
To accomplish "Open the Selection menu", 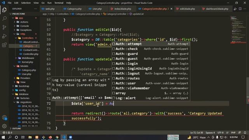I will 26,3.
